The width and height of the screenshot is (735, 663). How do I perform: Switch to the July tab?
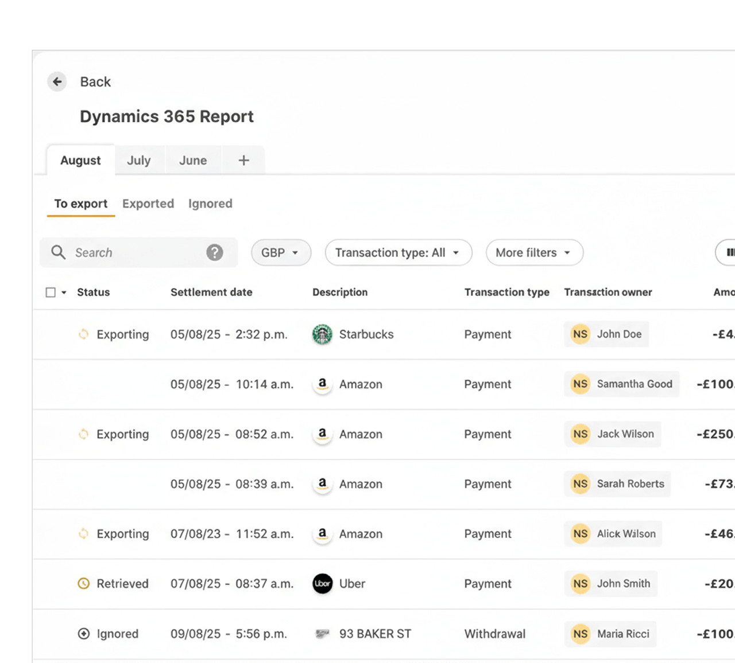139,161
